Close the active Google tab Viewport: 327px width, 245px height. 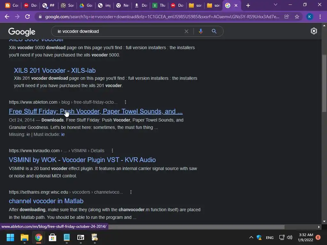[x=236, y=5]
